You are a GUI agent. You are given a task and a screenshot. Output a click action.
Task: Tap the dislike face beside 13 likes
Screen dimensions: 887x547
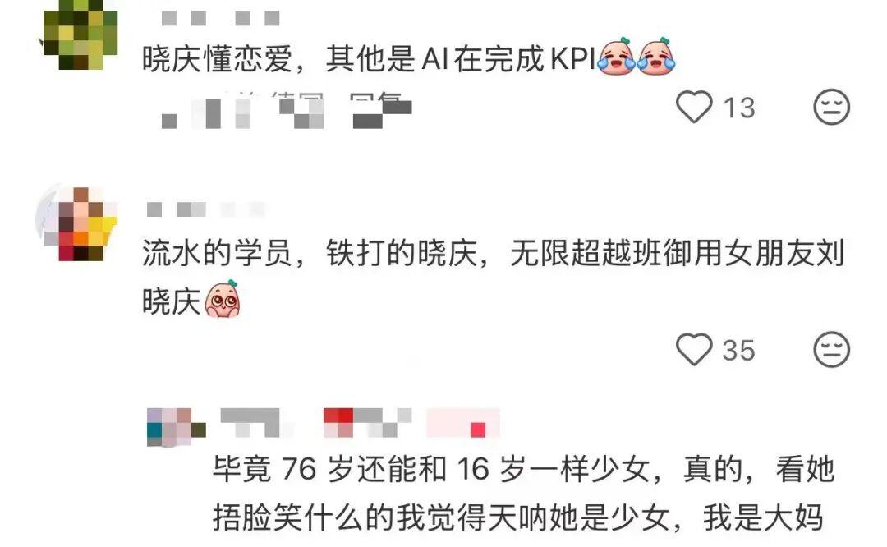[831, 106]
